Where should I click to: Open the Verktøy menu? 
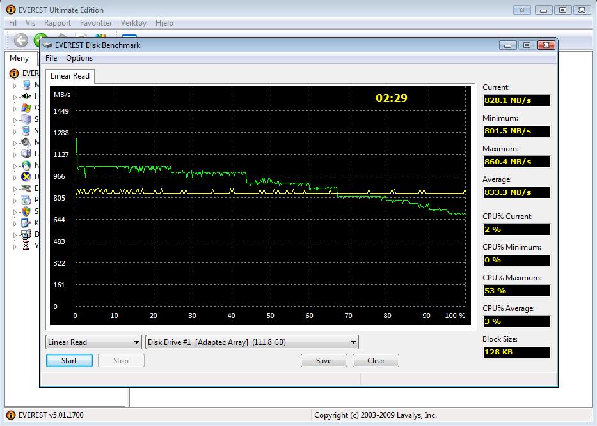(134, 23)
